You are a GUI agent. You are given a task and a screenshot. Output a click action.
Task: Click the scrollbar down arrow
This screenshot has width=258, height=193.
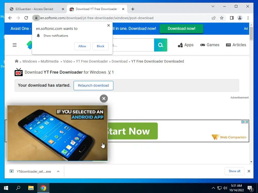(251, 162)
